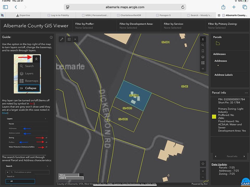Open the map bookmarks tool
250x187 pixels.
click(x=203, y=51)
